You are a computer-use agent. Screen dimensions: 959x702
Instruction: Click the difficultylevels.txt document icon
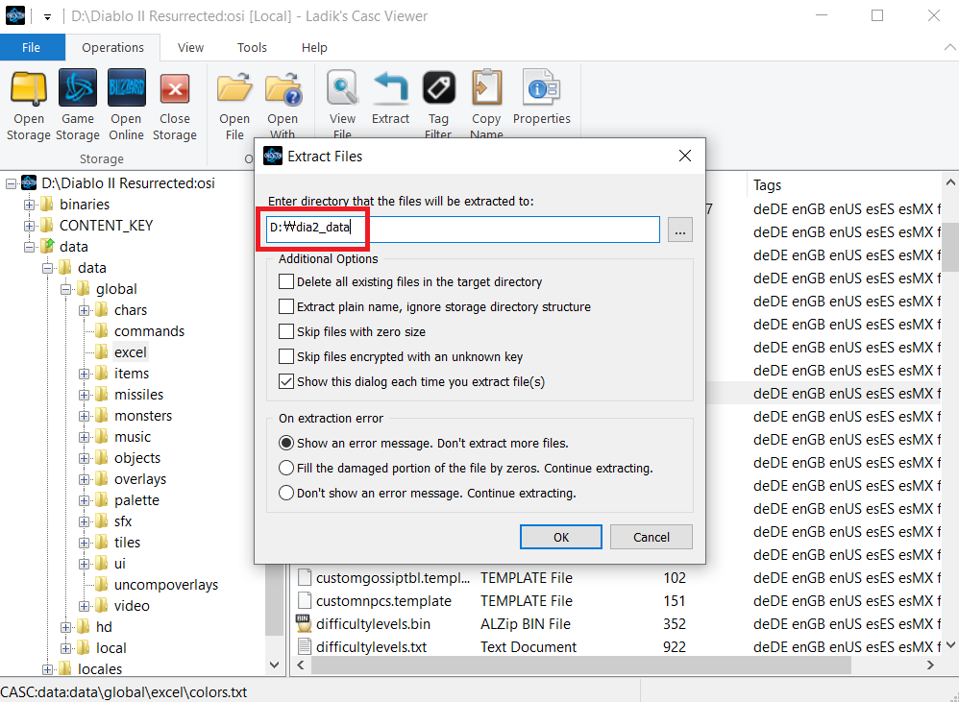pyautogui.click(x=305, y=646)
